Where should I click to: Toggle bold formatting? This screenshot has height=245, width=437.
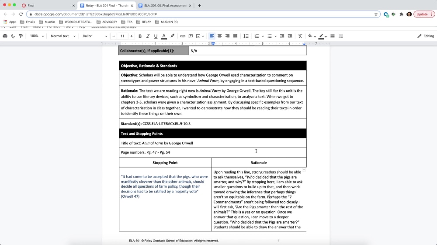click(x=140, y=36)
